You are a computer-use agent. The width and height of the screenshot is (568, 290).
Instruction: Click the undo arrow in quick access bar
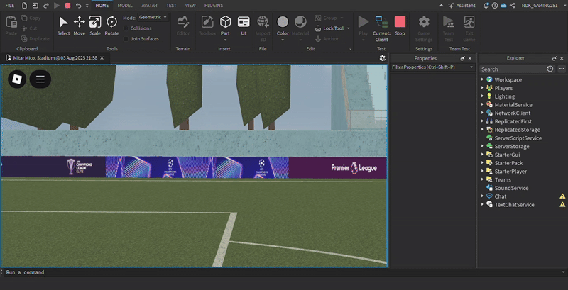click(79, 6)
